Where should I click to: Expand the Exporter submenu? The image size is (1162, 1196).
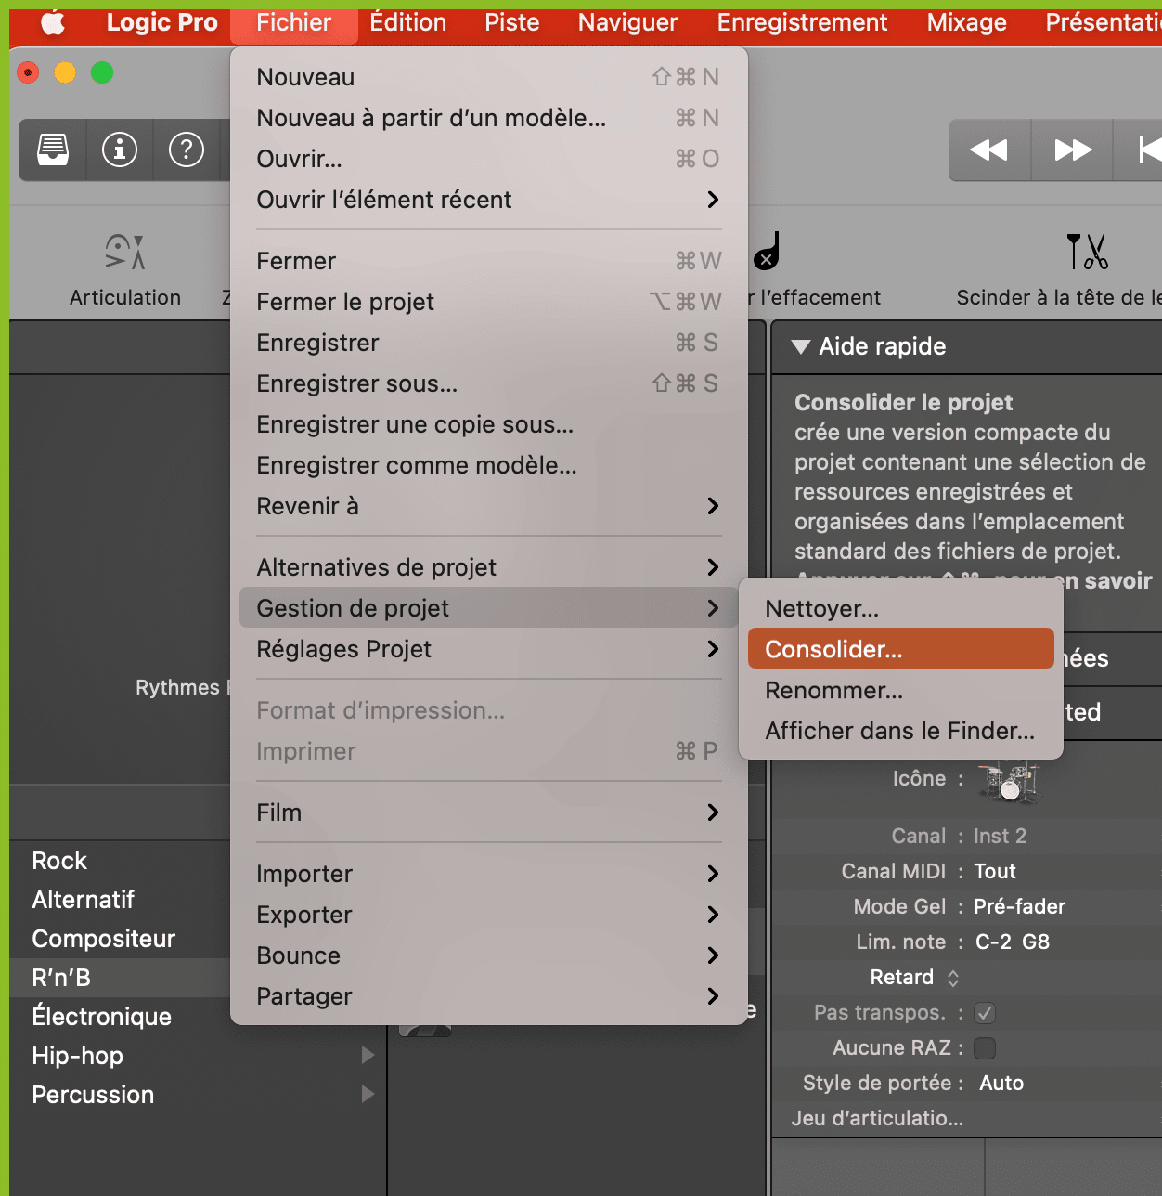click(488, 915)
